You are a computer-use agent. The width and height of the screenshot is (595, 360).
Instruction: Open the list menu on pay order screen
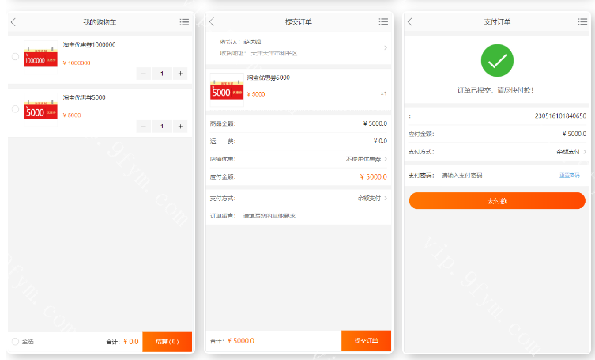coord(582,22)
